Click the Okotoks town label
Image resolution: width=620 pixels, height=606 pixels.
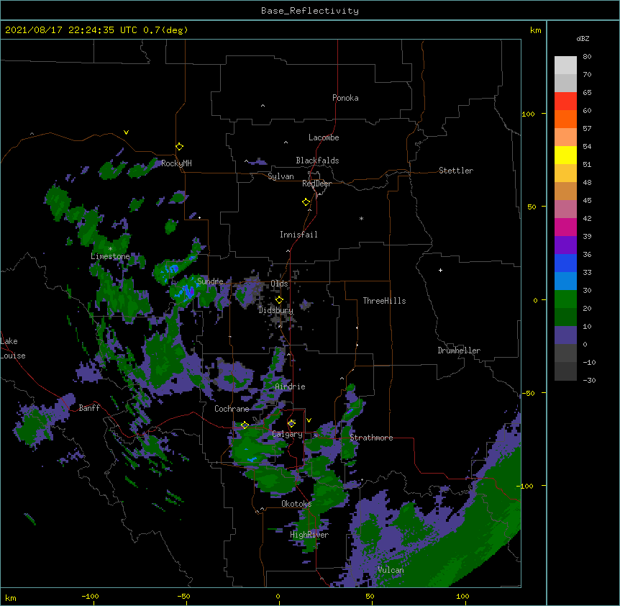[x=296, y=504]
